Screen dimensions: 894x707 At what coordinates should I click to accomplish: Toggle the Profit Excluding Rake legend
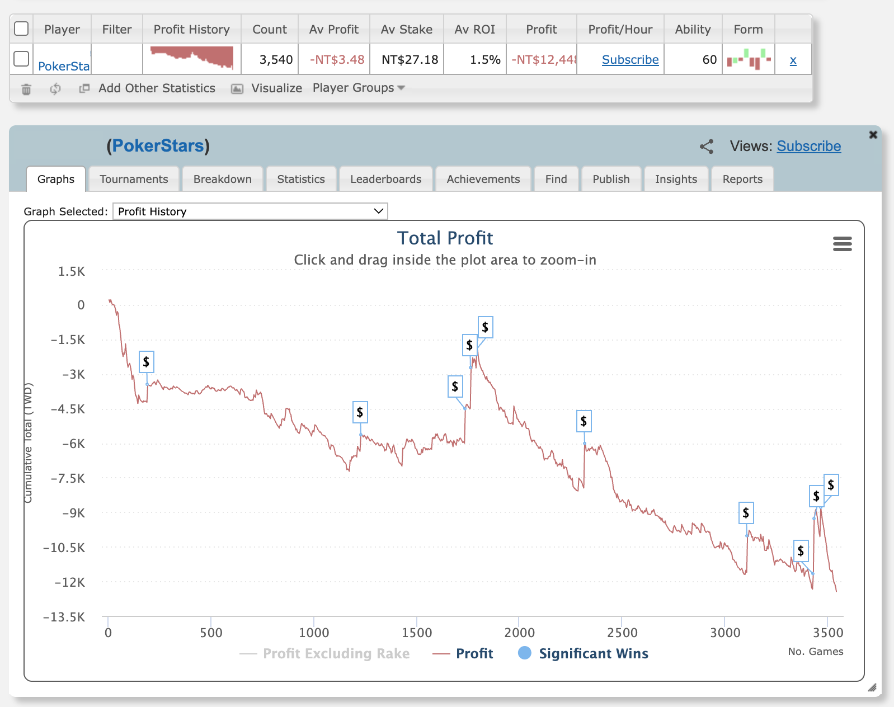[324, 653]
